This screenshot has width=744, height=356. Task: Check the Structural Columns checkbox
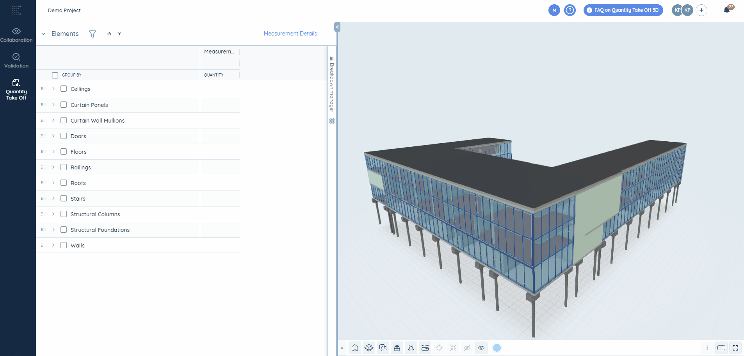pyautogui.click(x=64, y=214)
